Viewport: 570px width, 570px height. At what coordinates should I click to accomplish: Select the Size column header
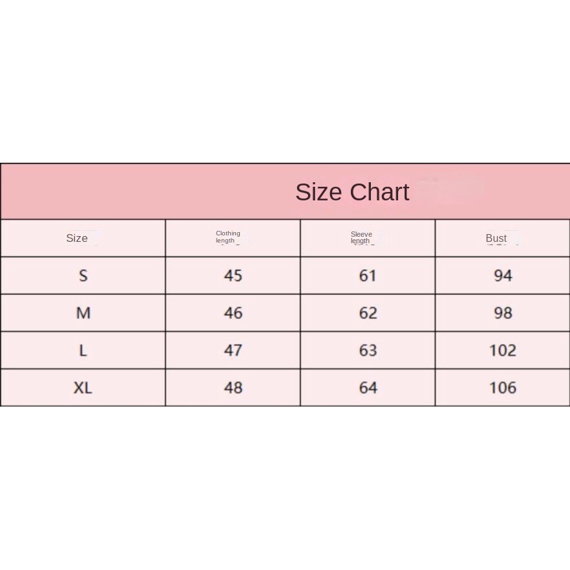click(x=77, y=238)
